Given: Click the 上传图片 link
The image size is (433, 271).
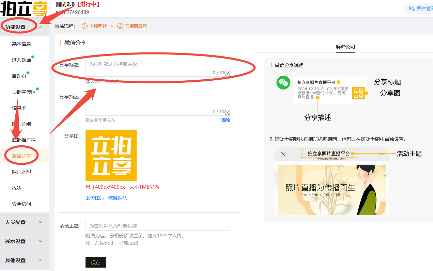Looking at the screenshot, I should (95, 198).
